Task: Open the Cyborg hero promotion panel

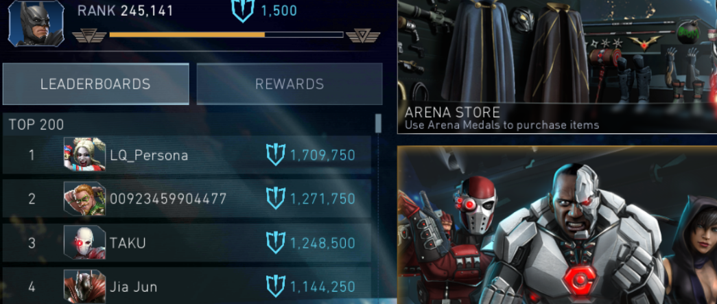Action: (x=557, y=225)
